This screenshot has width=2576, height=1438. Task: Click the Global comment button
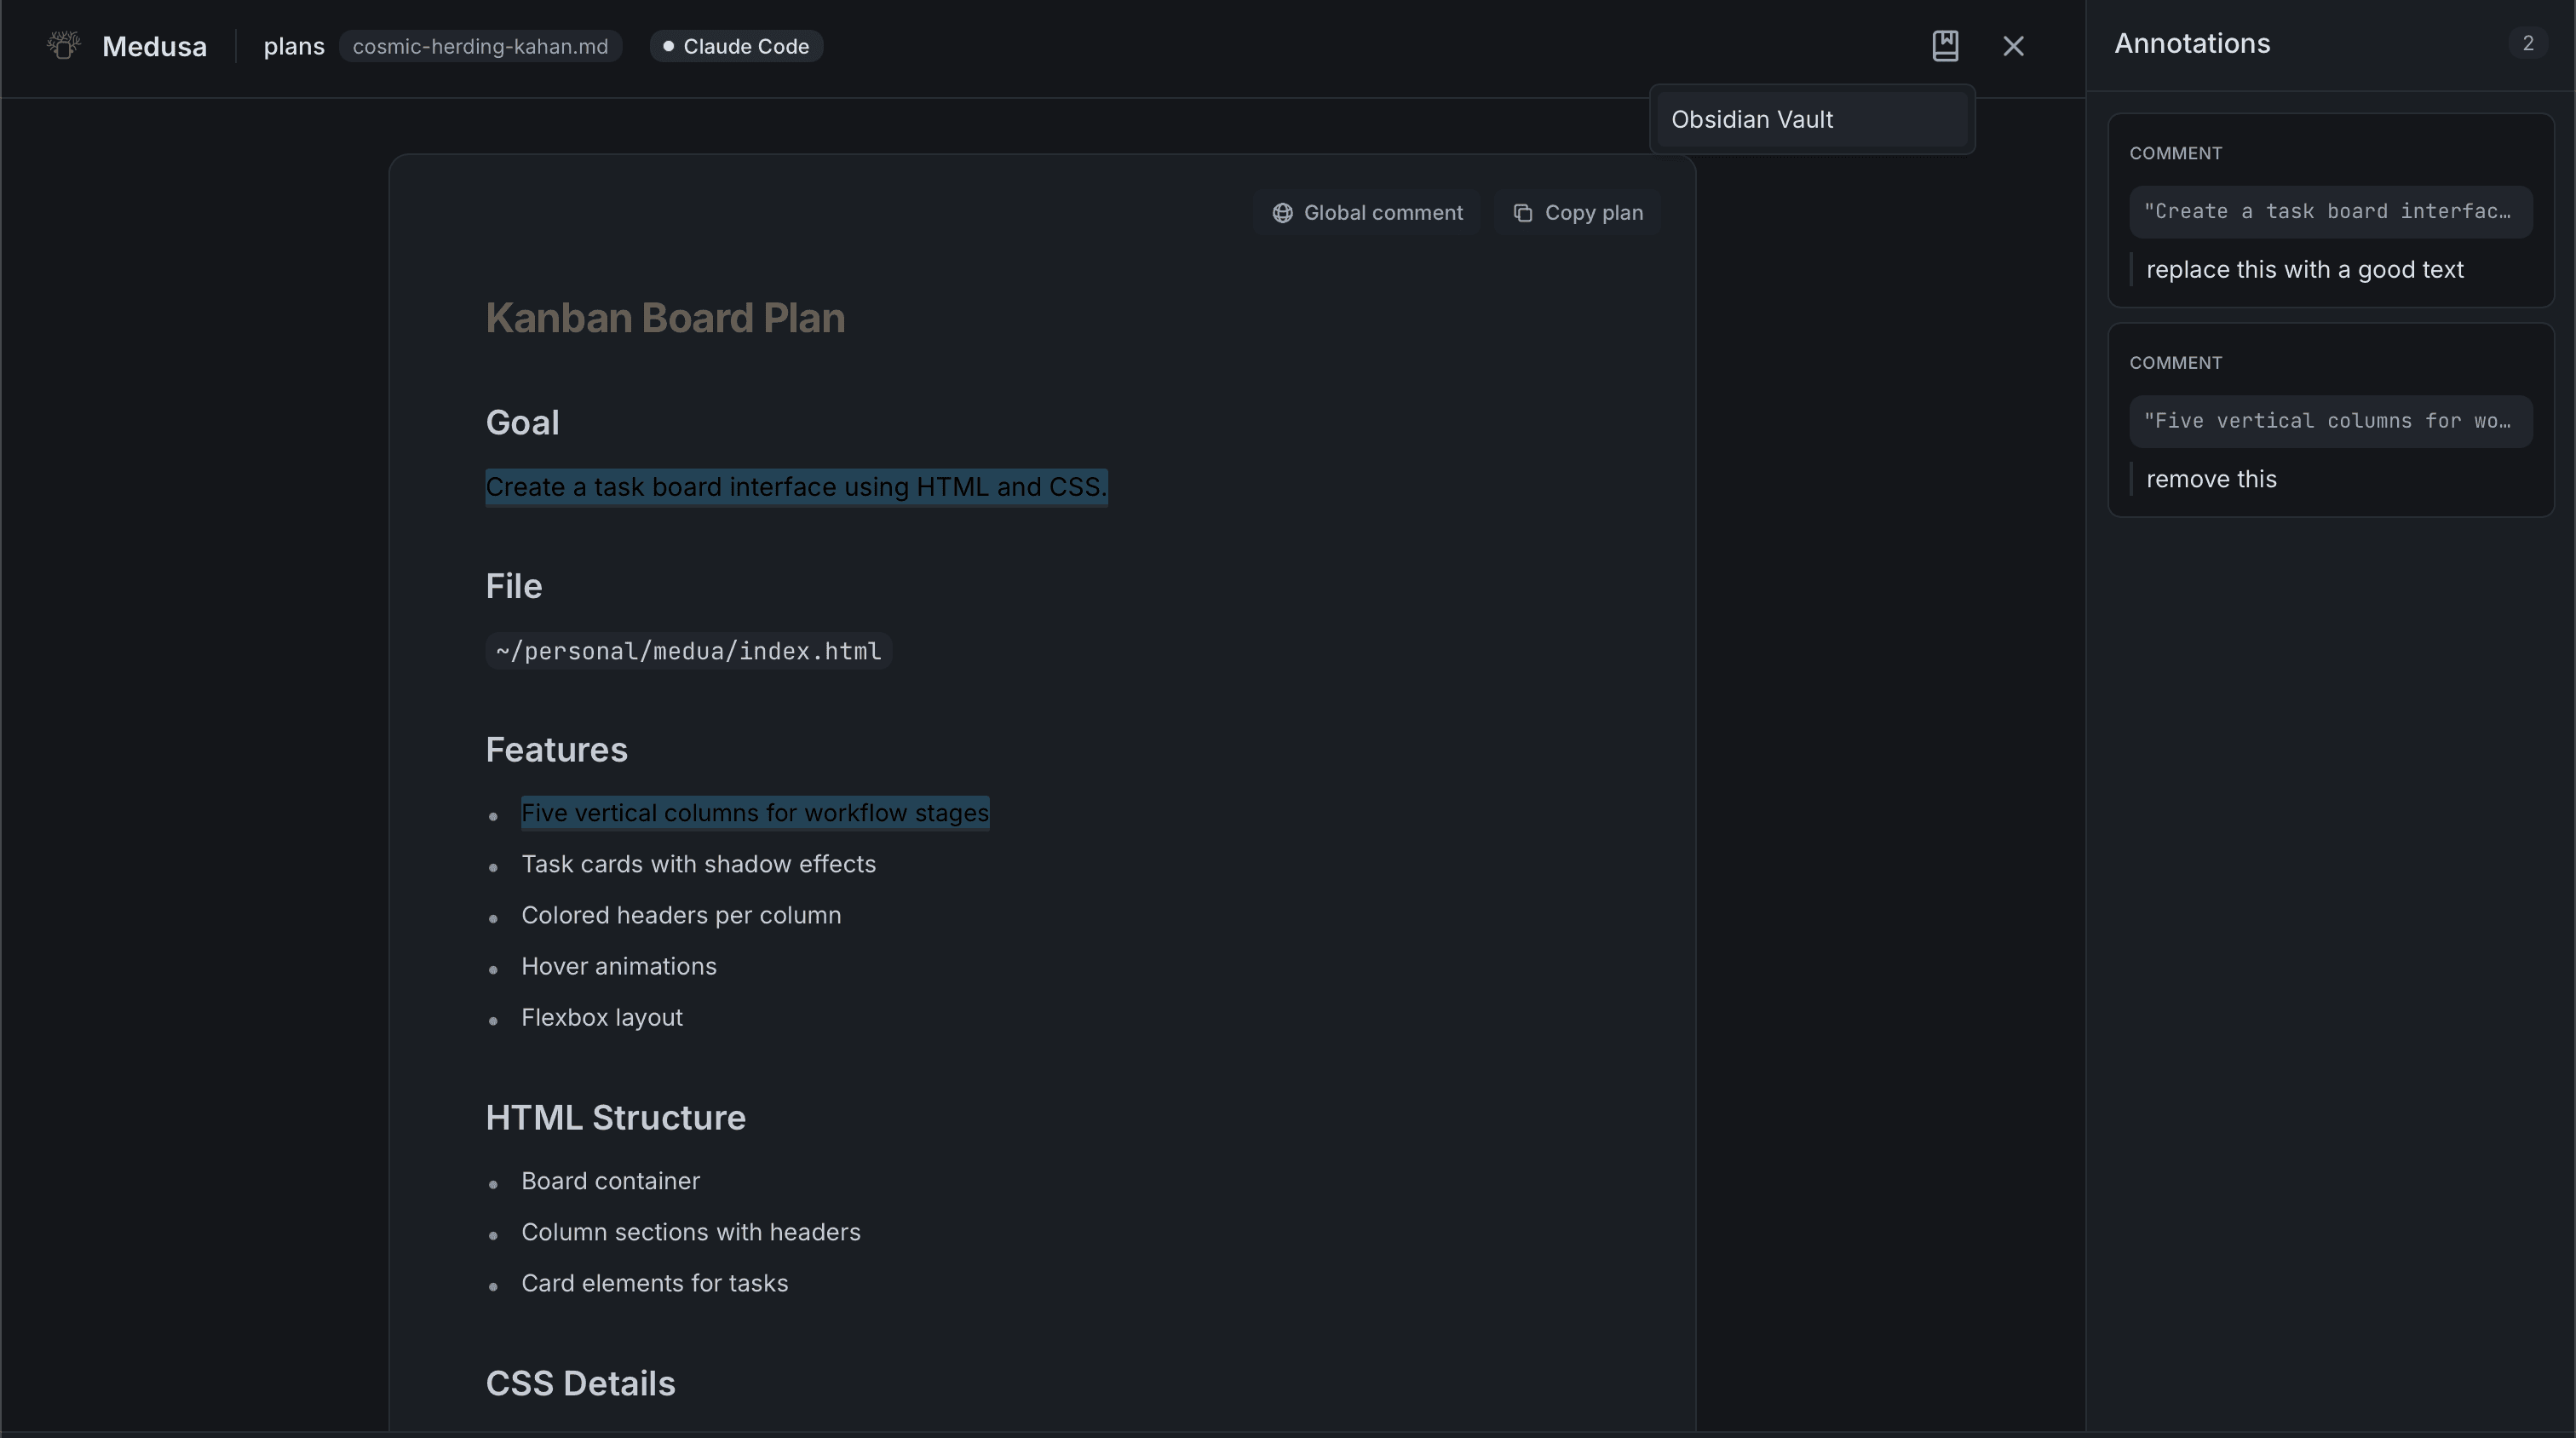1367,212
